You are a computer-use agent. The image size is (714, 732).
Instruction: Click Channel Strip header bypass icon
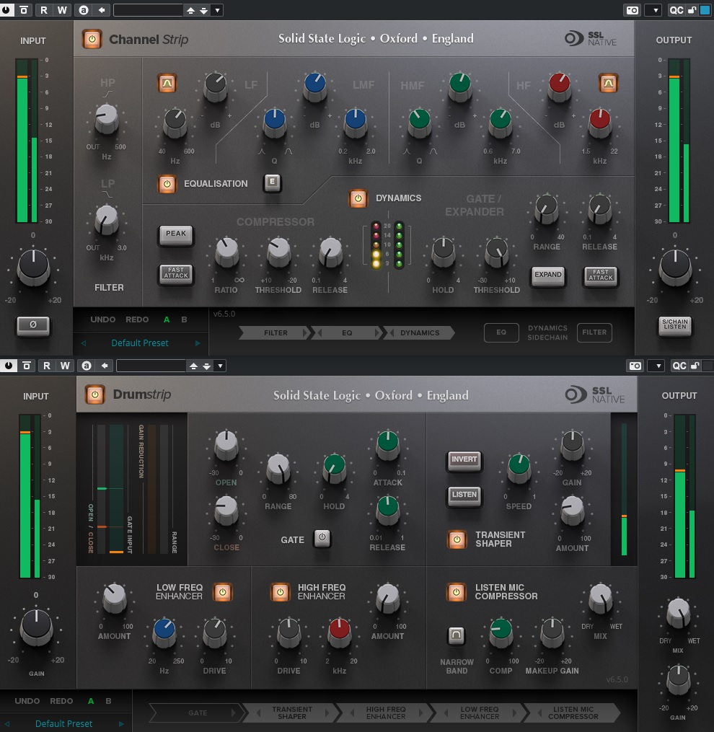pos(24,10)
